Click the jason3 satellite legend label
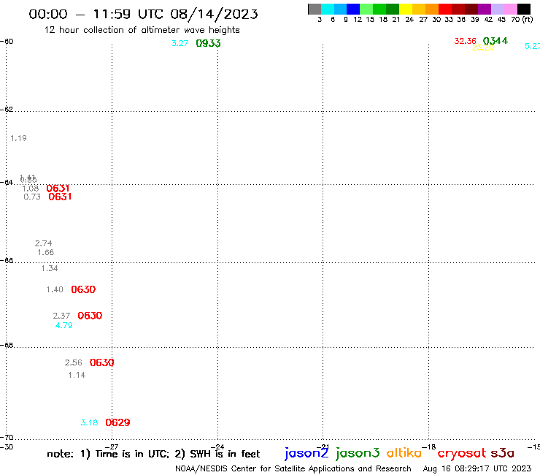Screen dimensions: 540x475 tap(358, 453)
